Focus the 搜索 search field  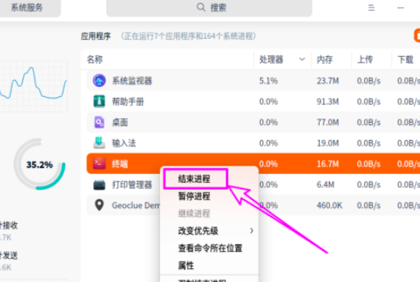pos(209,8)
